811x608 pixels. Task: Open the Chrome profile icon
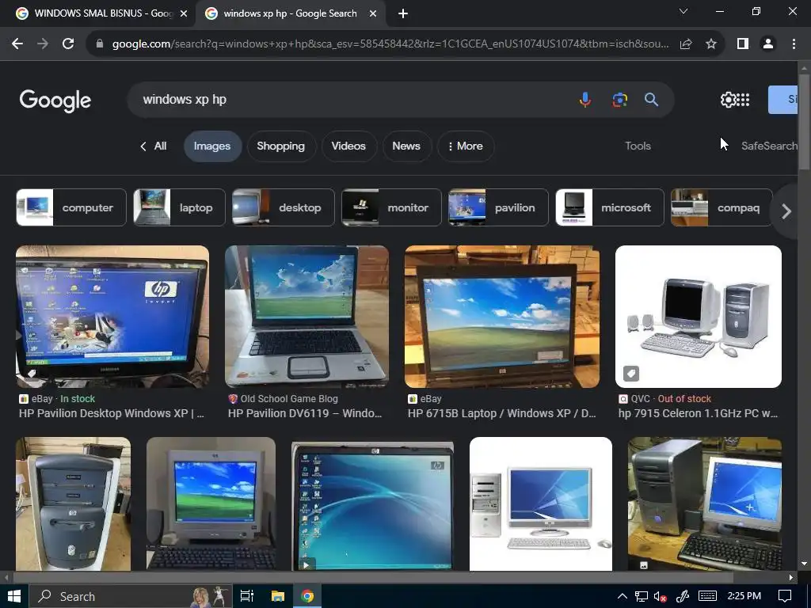(x=768, y=44)
